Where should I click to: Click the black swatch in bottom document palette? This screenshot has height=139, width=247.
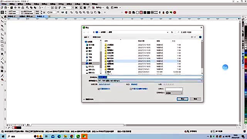point(19,128)
